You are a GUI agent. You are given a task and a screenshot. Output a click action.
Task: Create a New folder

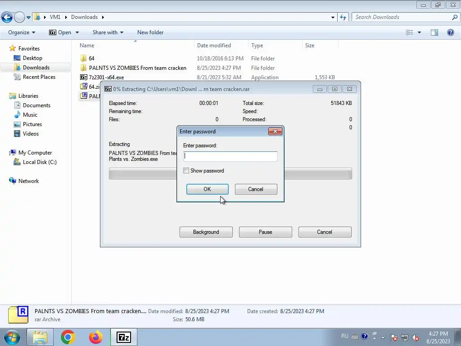click(150, 32)
